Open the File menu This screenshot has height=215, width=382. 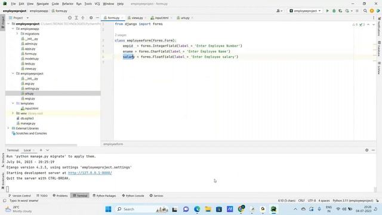13,4
